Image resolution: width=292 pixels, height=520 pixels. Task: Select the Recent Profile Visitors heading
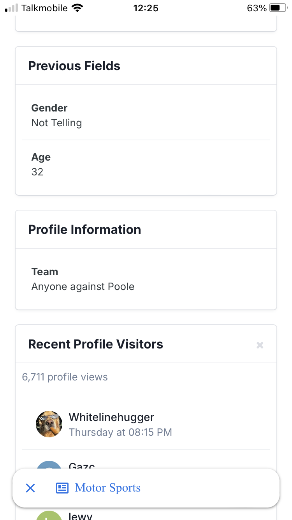(96, 344)
